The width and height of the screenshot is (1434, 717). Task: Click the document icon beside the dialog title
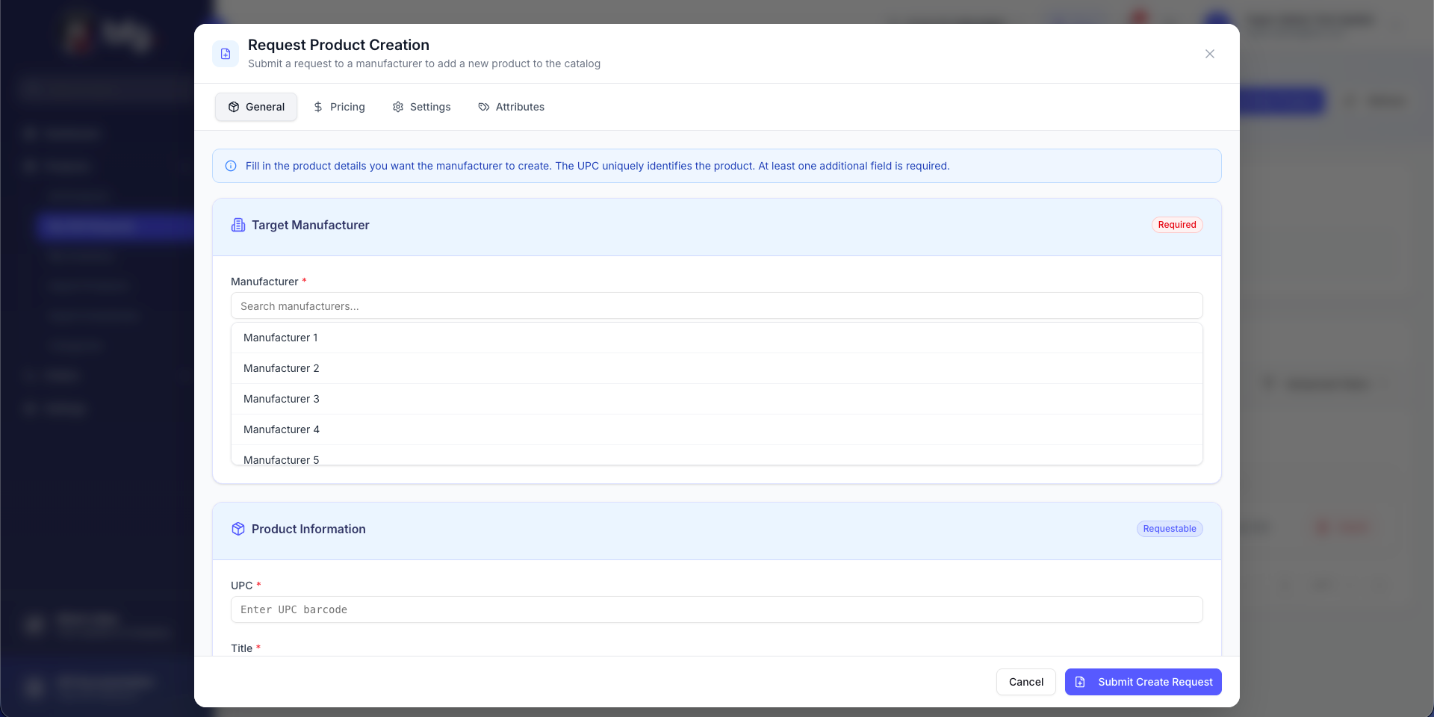pos(226,54)
